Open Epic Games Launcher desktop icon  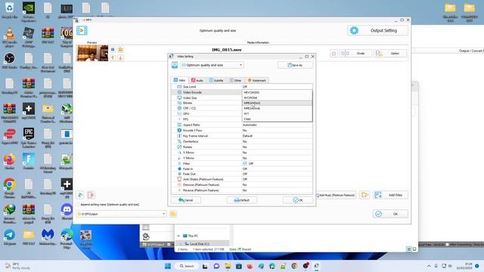pos(29,138)
